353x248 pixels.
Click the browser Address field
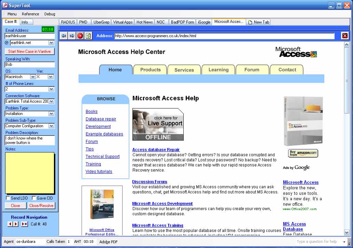[224, 36]
